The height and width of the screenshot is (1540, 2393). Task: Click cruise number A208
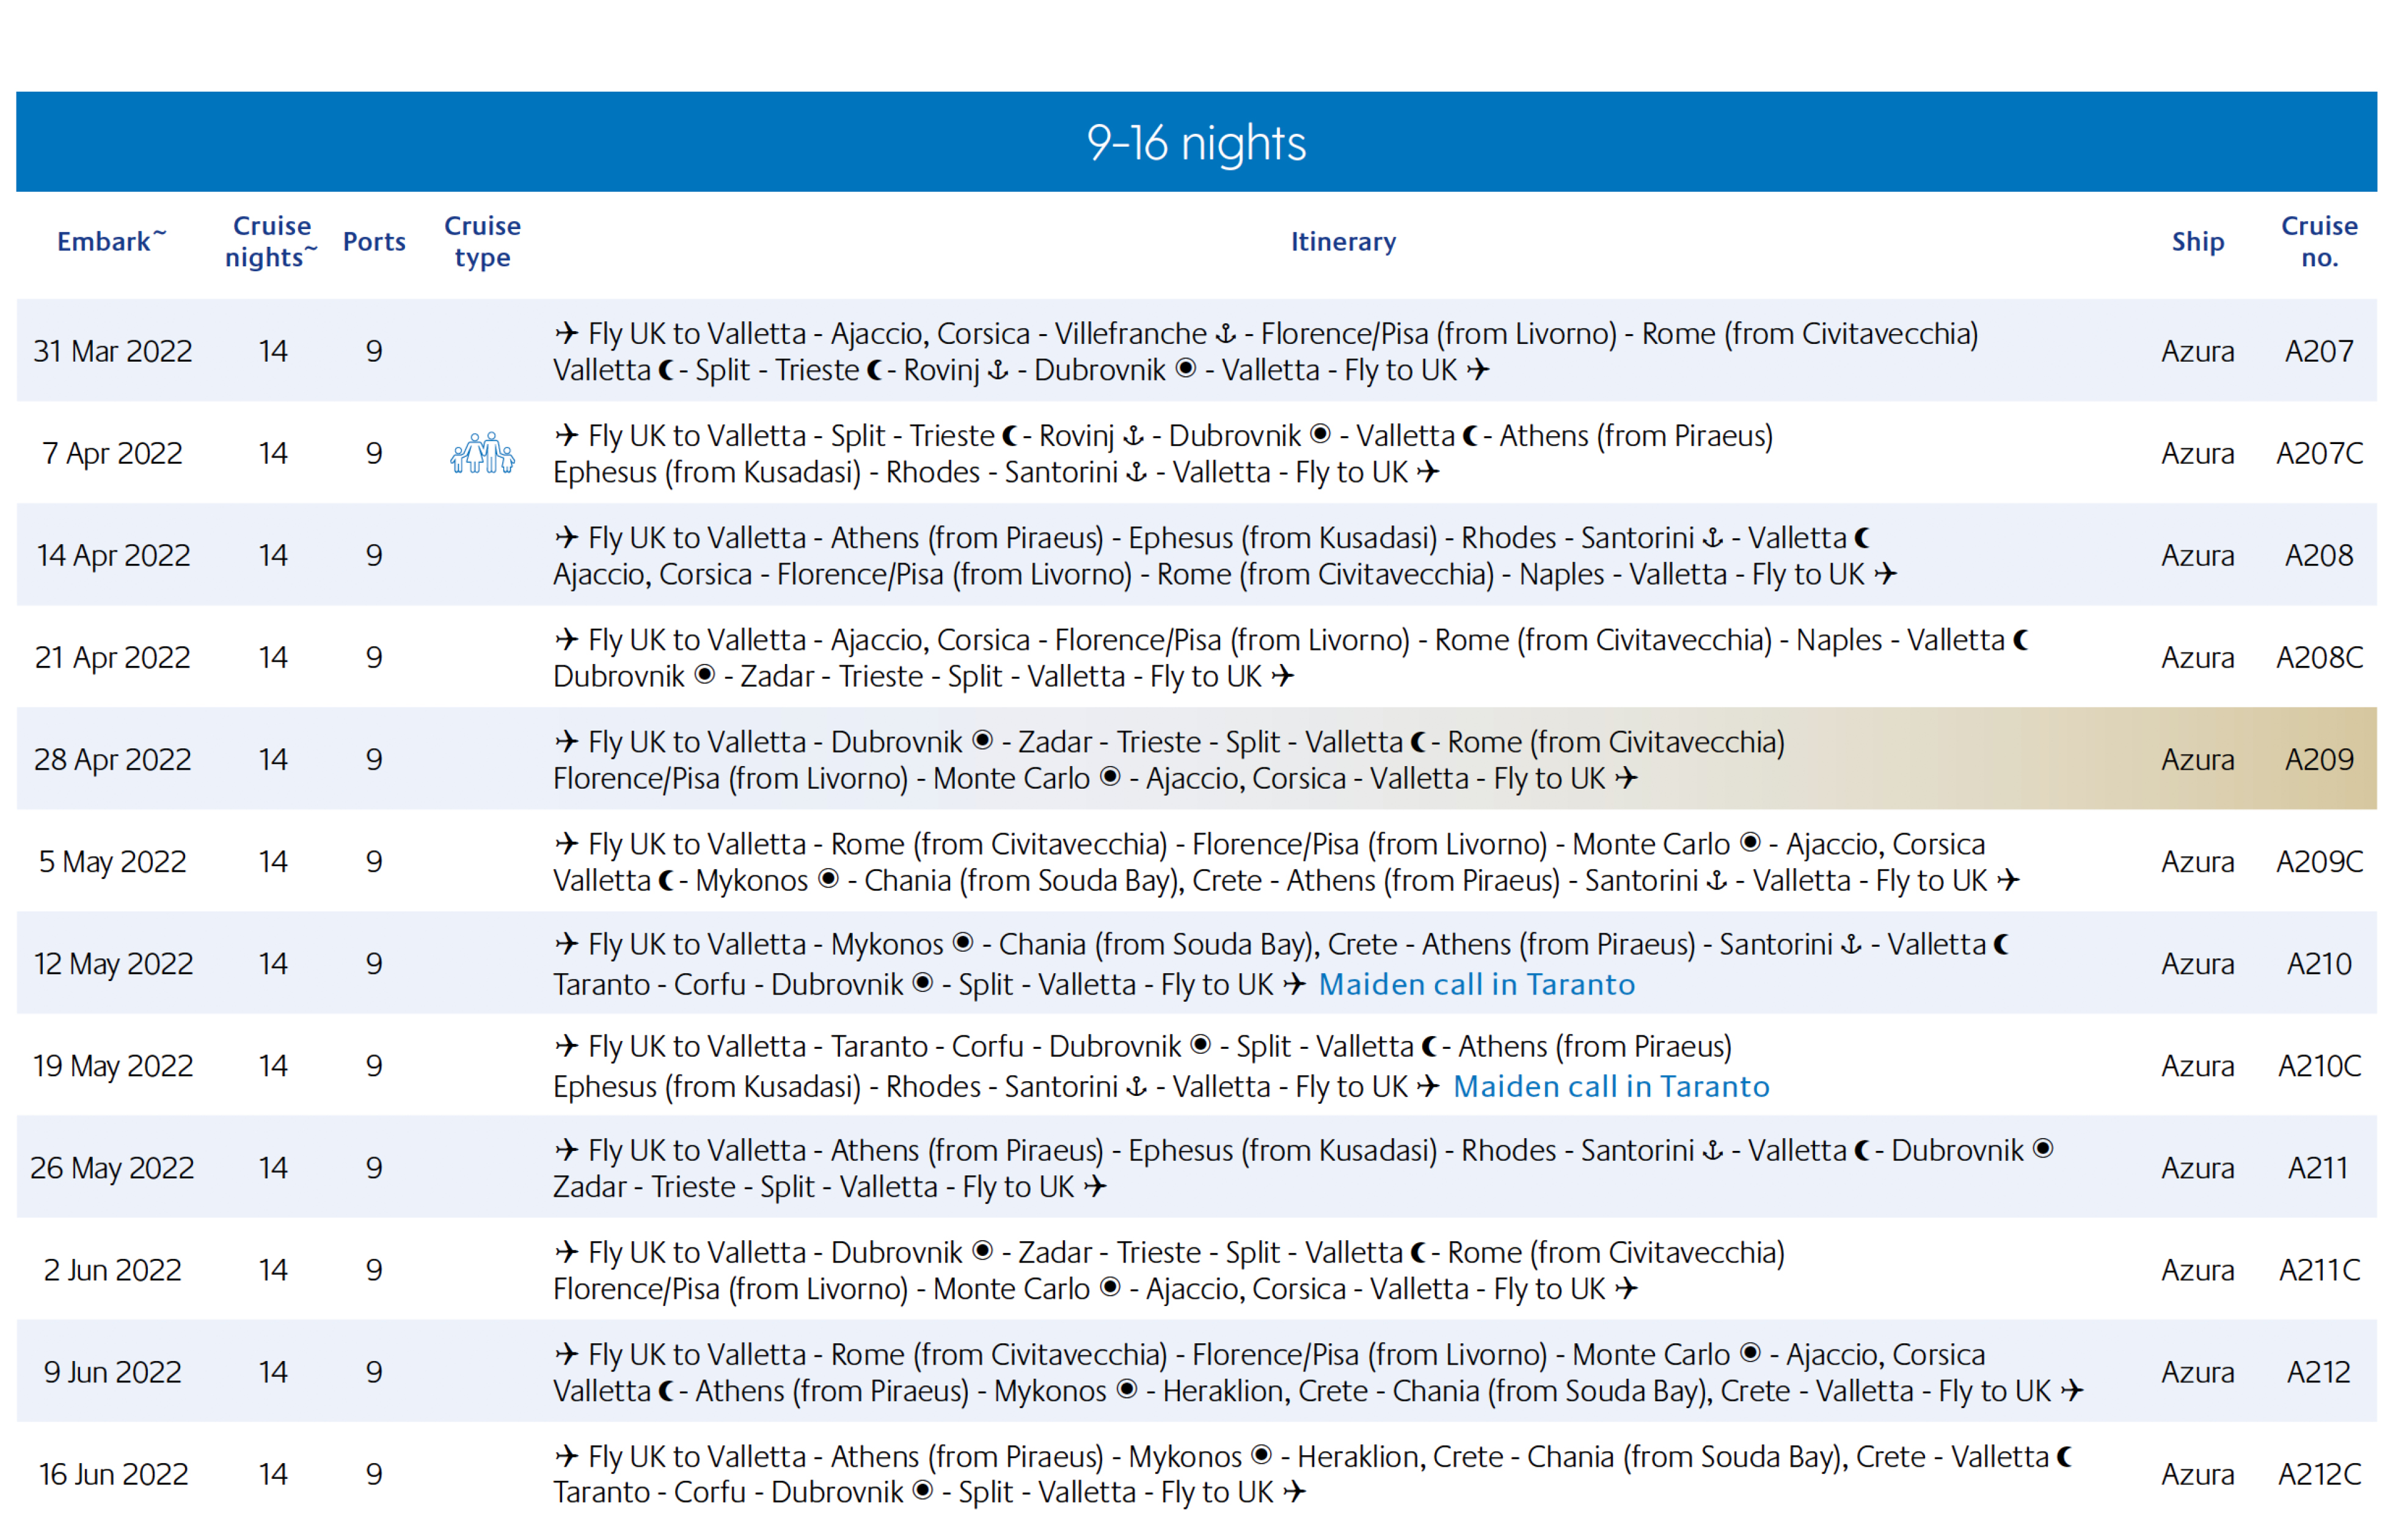tap(2319, 555)
